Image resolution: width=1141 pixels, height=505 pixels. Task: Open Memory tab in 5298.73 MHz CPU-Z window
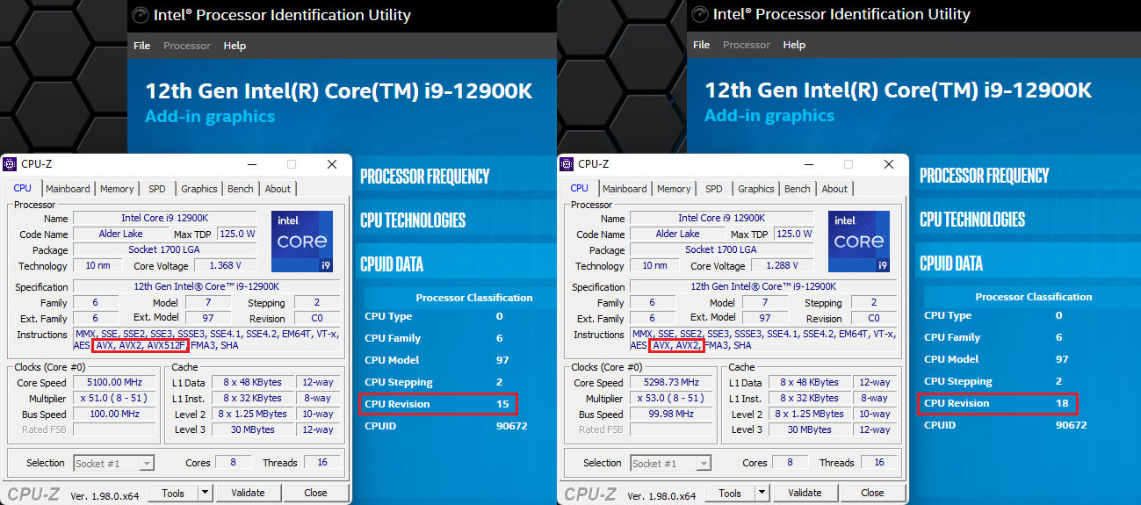pos(674,189)
